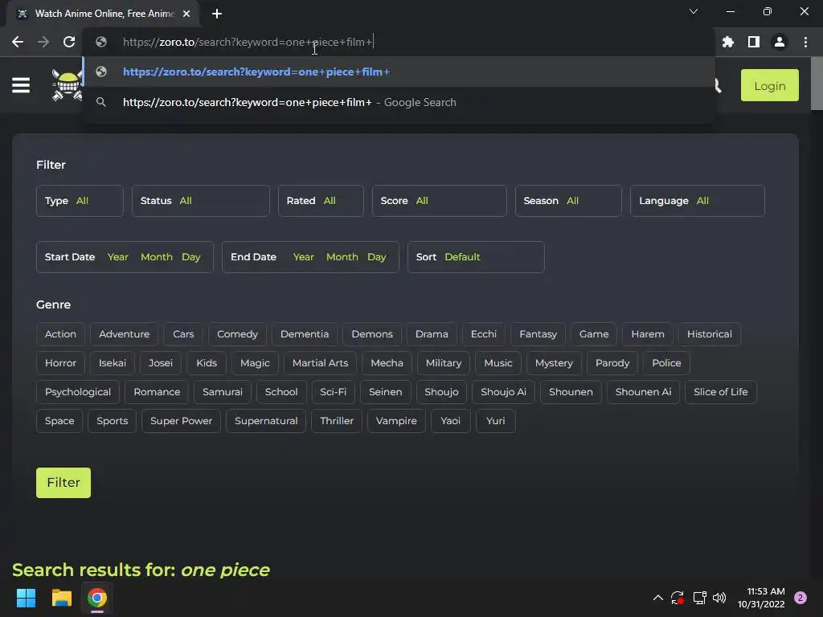Open the Rated filter dropdown
Image resolution: width=823 pixels, height=617 pixels.
[x=321, y=200]
